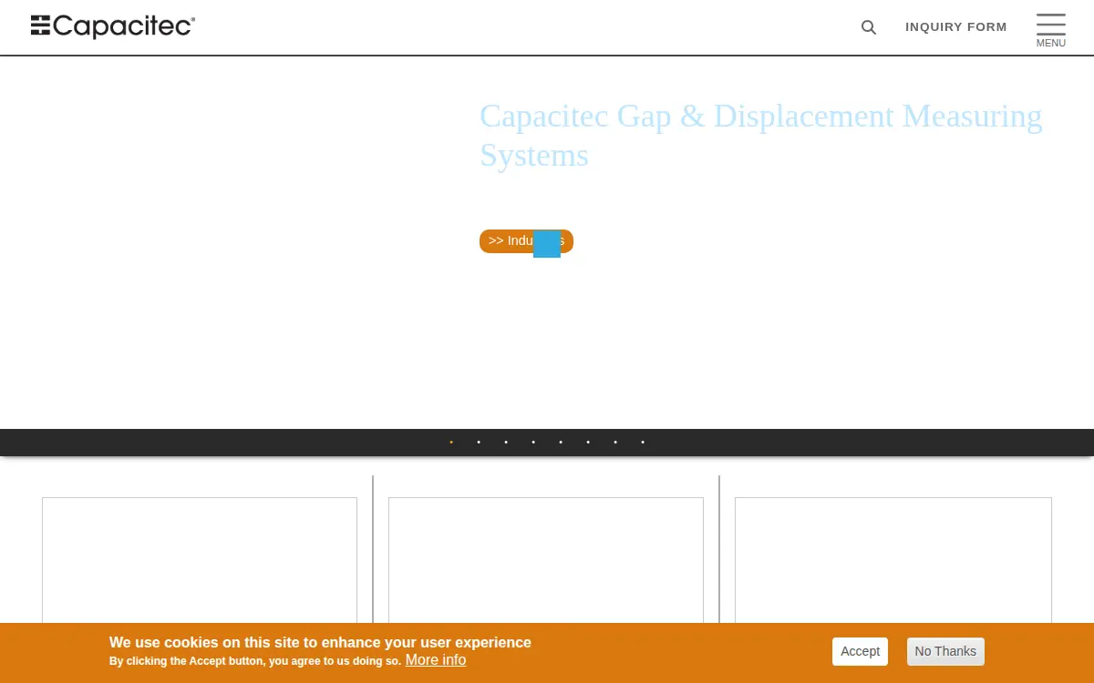Screen dimensions: 1094x683
Task: Open the search magnifier icon
Action: (x=869, y=27)
